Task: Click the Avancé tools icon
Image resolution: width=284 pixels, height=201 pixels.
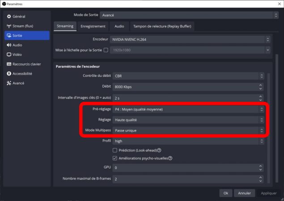Action: (9, 83)
